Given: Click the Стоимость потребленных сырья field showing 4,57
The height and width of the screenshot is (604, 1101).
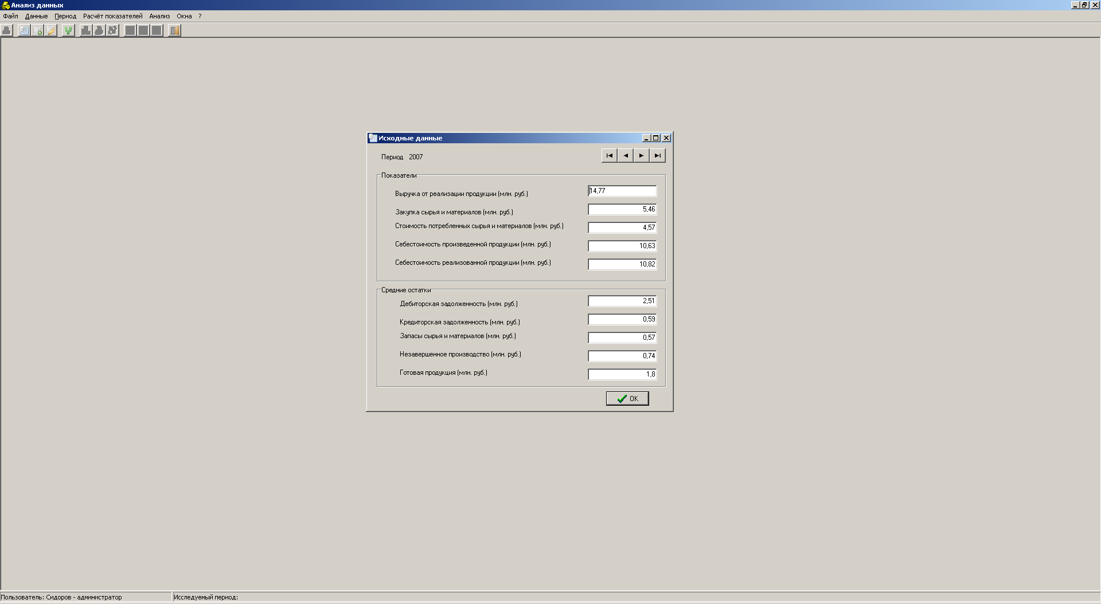Looking at the screenshot, I should pyautogui.click(x=622, y=228).
